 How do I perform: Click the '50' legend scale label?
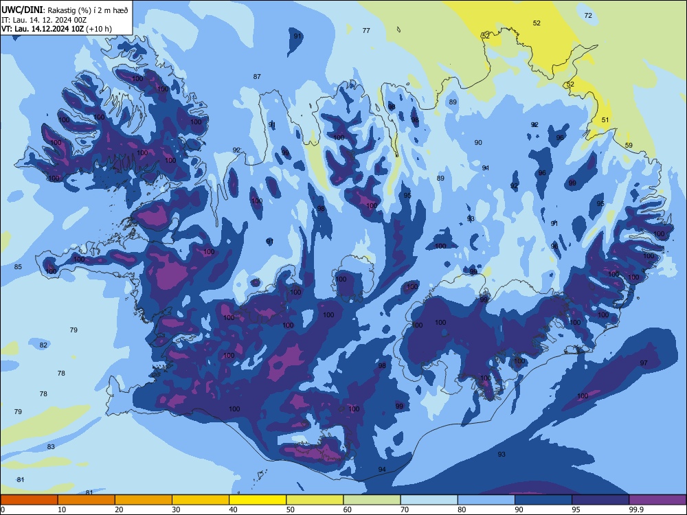coord(290,510)
